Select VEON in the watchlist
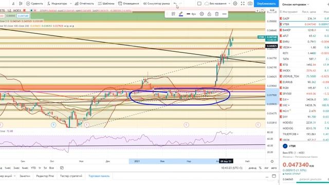 pyautogui.click(x=304, y=47)
